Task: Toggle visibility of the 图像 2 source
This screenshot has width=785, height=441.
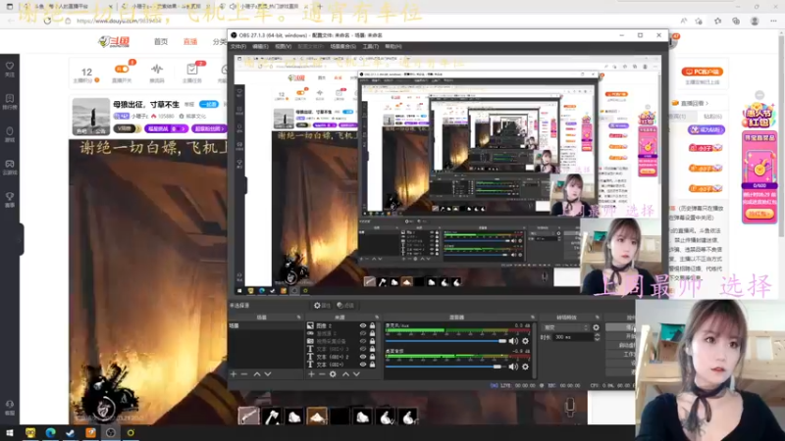Action: tap(363, 326)
